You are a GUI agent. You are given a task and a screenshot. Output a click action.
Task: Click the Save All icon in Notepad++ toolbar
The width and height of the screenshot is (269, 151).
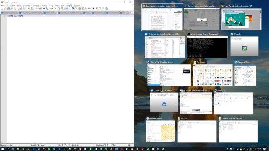(12, 9)
